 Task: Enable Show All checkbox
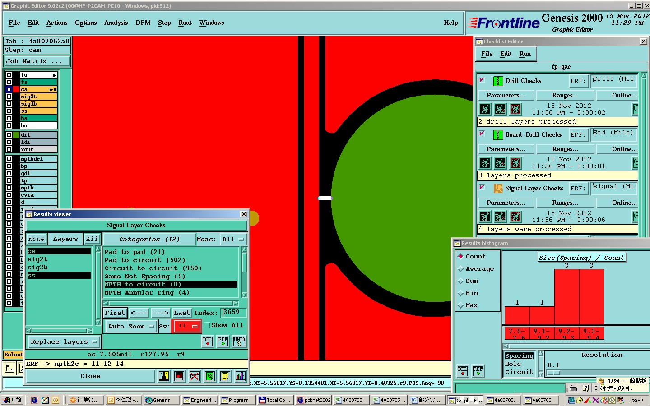point(207,325)
